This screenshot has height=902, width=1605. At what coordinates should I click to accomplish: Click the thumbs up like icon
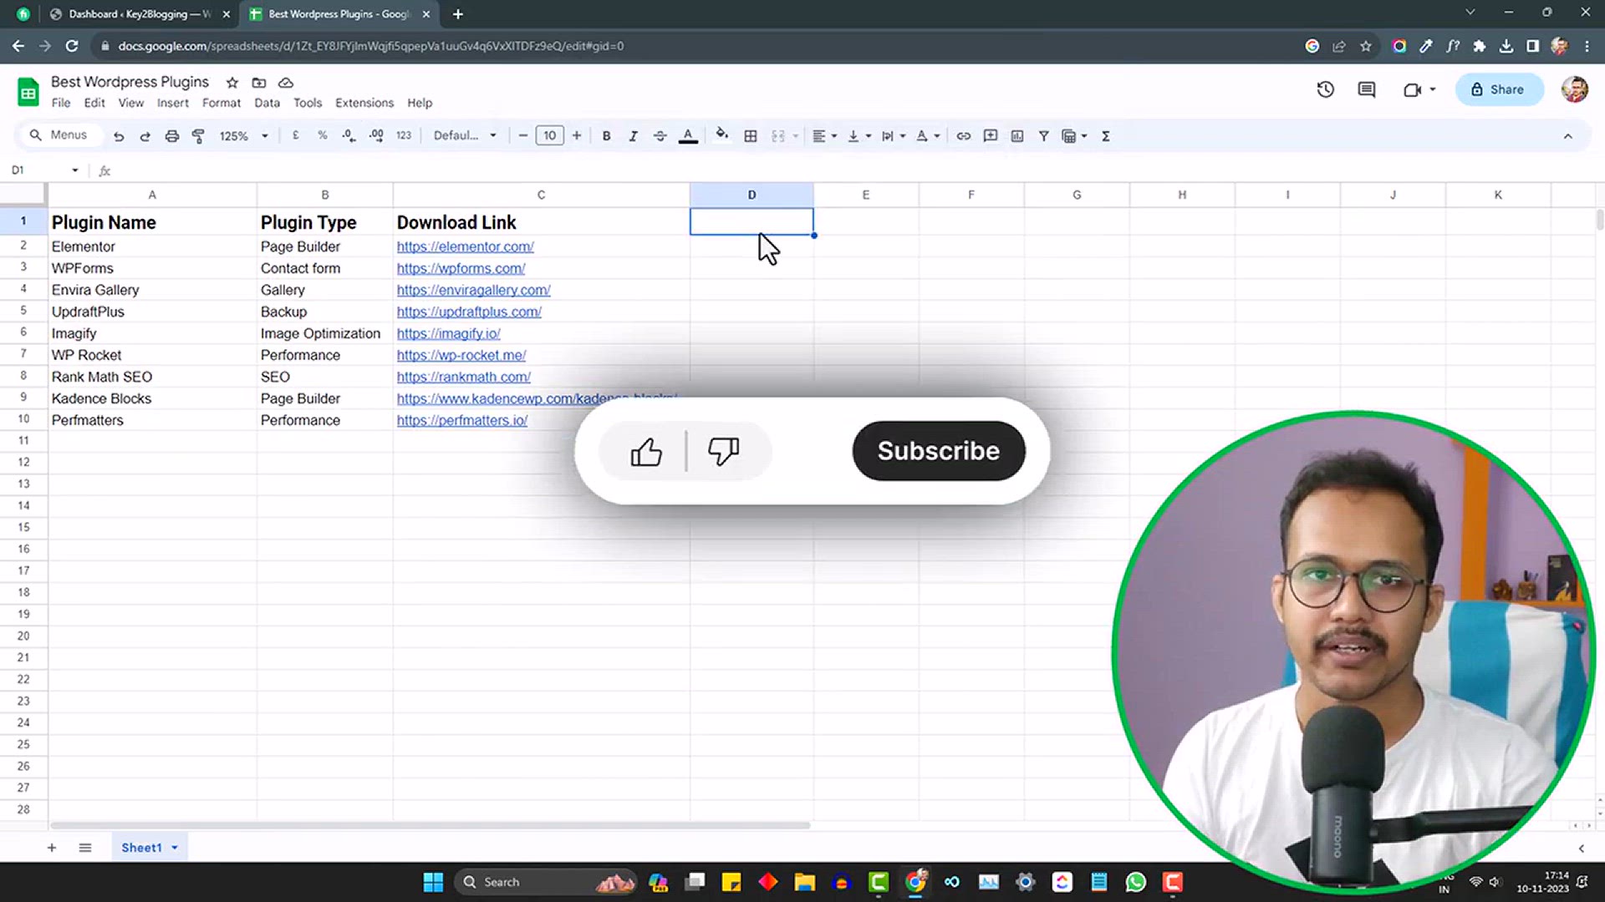645,452
